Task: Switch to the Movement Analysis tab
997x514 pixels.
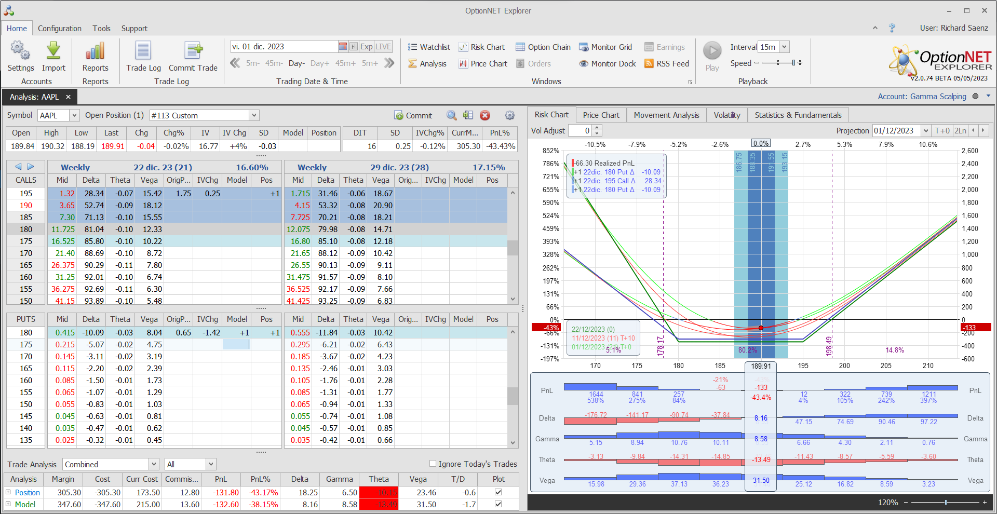Action: coord(666,115)
